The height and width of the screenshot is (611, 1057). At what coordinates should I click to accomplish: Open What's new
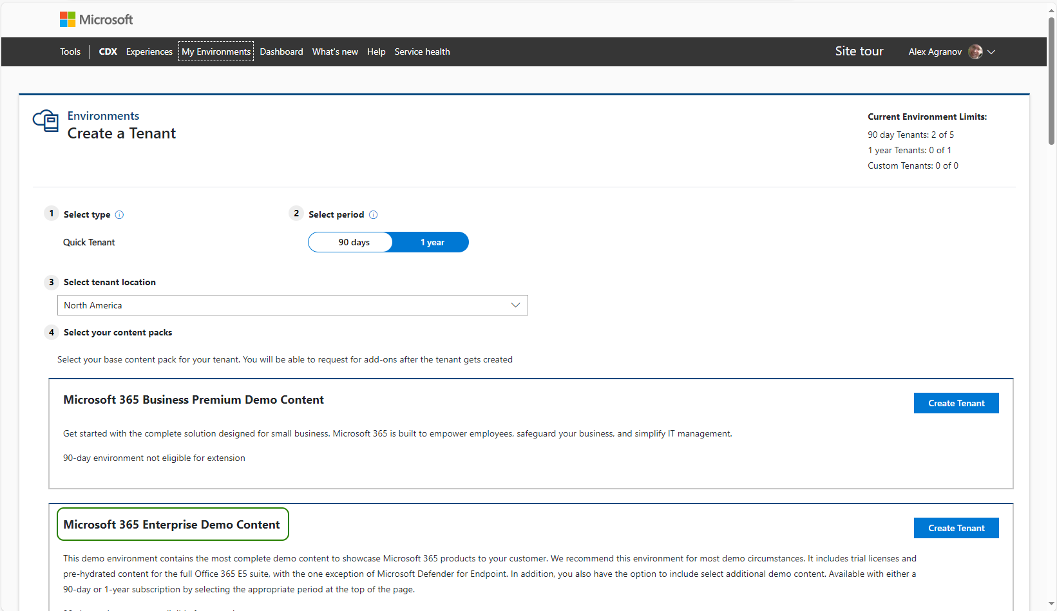point(335,52)
